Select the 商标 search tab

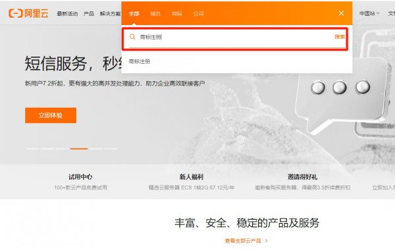click(177, 14)
